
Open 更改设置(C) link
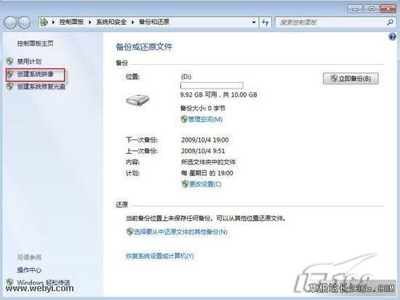205,184
